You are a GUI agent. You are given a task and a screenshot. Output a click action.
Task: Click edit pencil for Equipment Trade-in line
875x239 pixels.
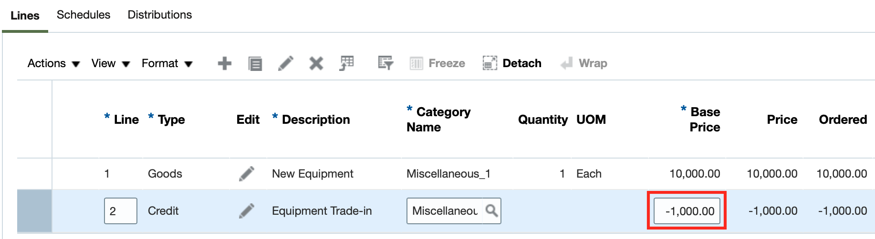pyautogui.click(x=247, y=211)
